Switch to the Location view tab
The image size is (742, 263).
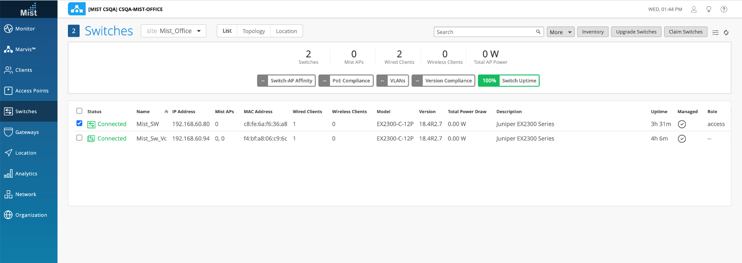[286, 31]
